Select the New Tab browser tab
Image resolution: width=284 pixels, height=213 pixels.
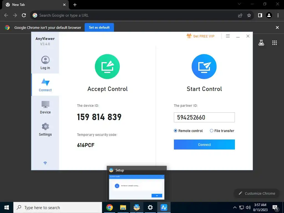(x=35, y=5)
